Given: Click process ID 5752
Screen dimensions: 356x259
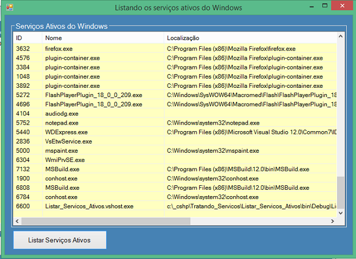Looking at the screenshot, I should point(23,123).
